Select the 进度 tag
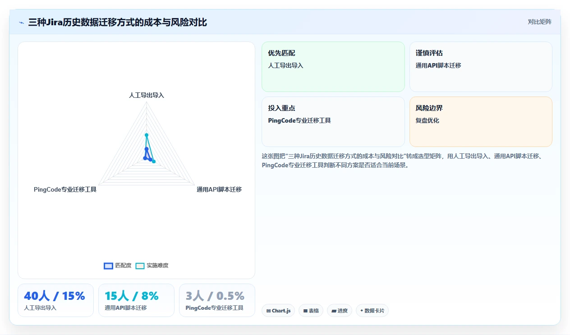 340,311
